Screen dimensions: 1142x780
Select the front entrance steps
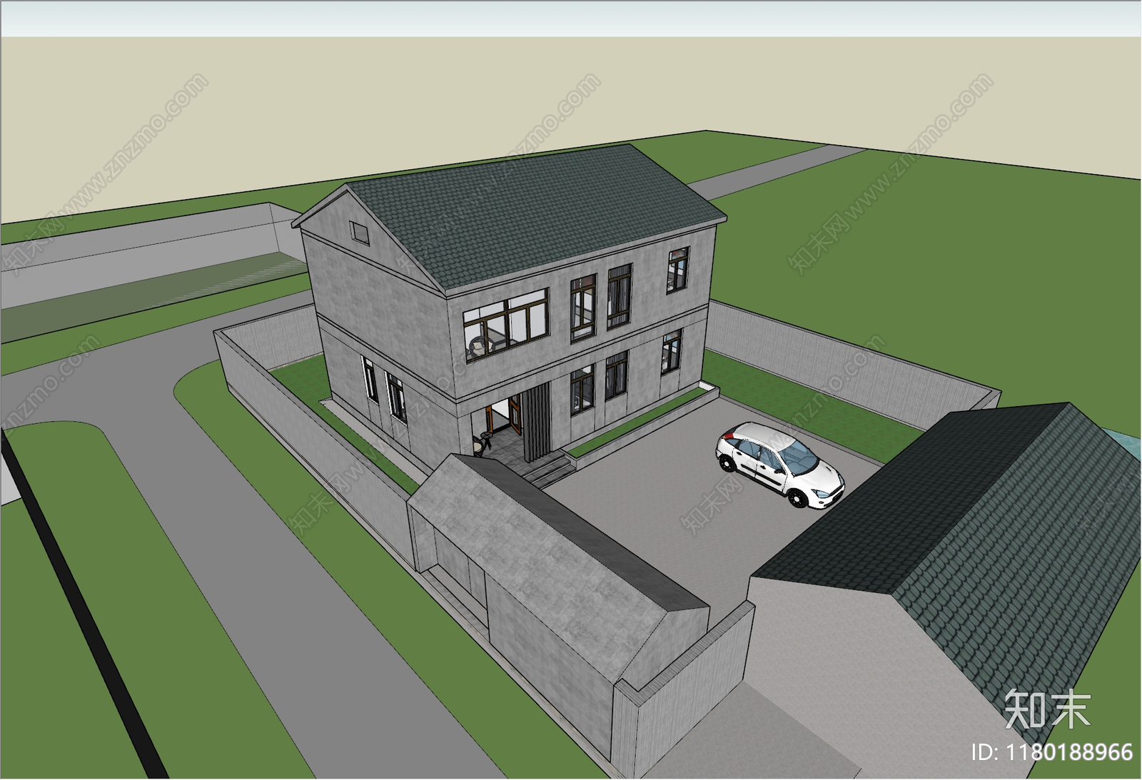click(550, 470)
